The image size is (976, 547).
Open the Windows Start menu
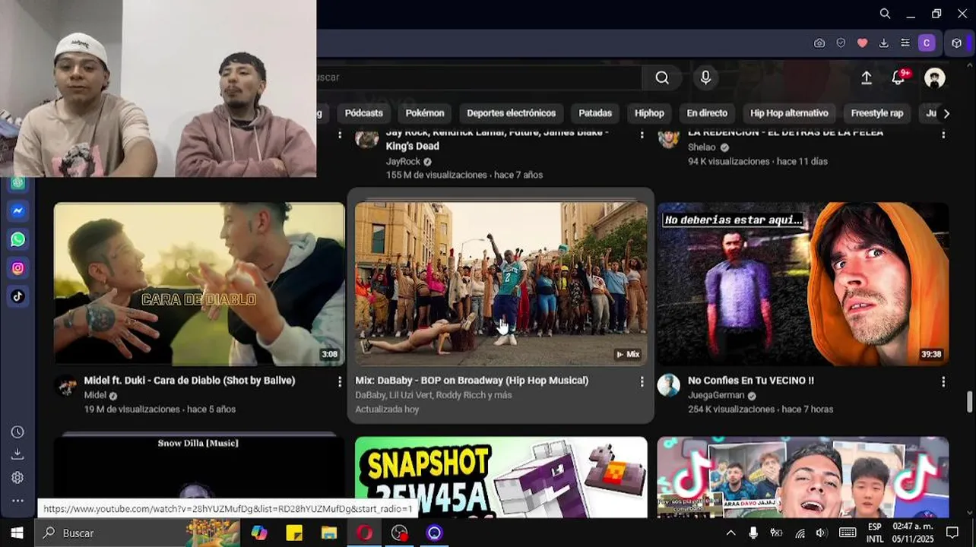click(x=17, y=533)
